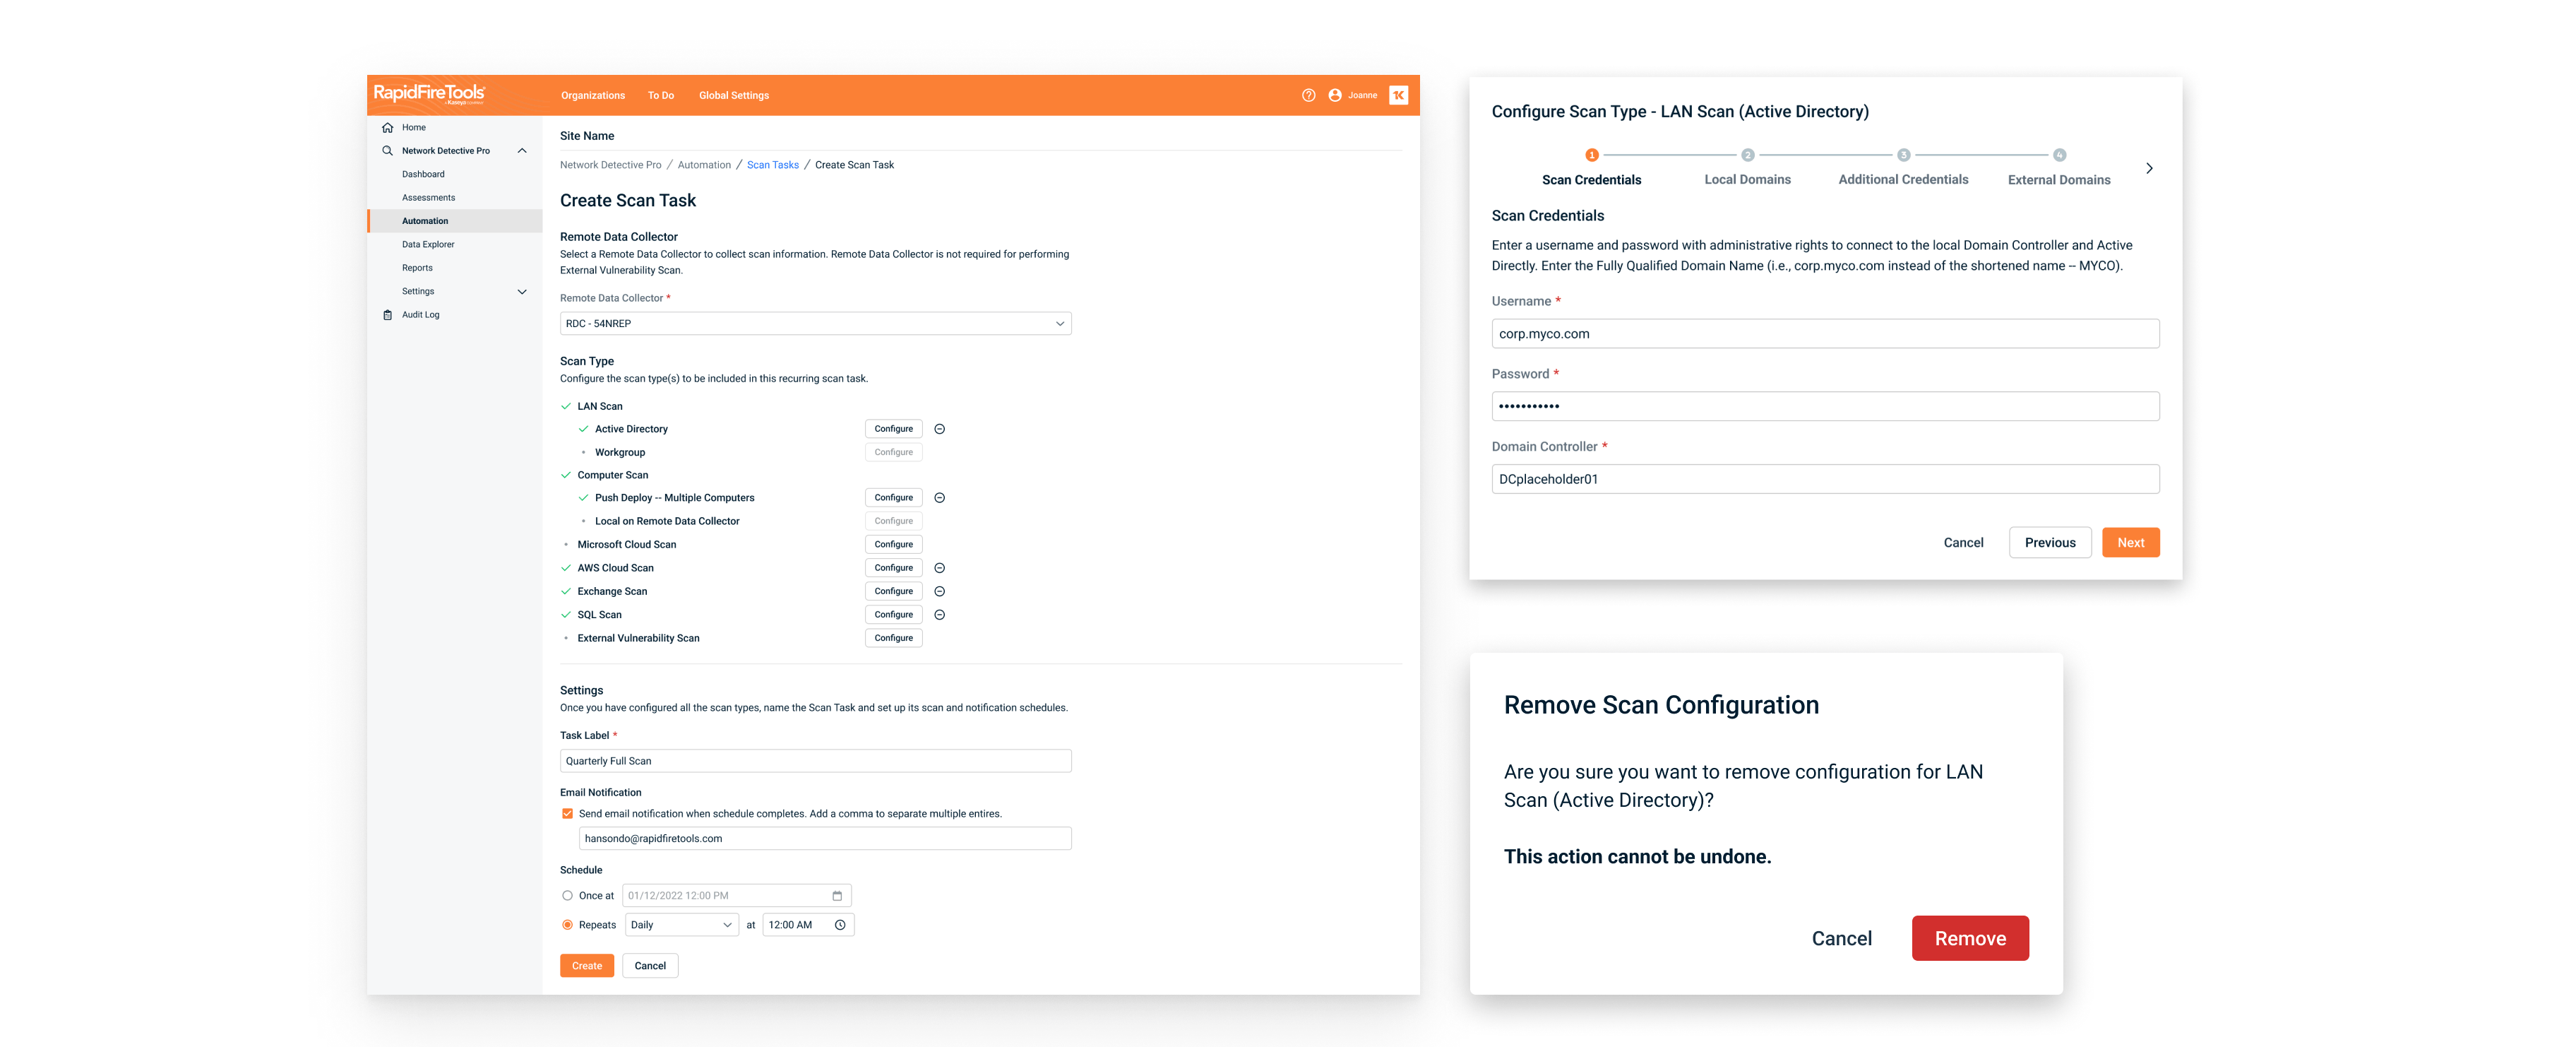This screenshot has height=1047, width=2576.
Task: Open the Daily repeat frequency dropdown
Action: pos(682,925)
